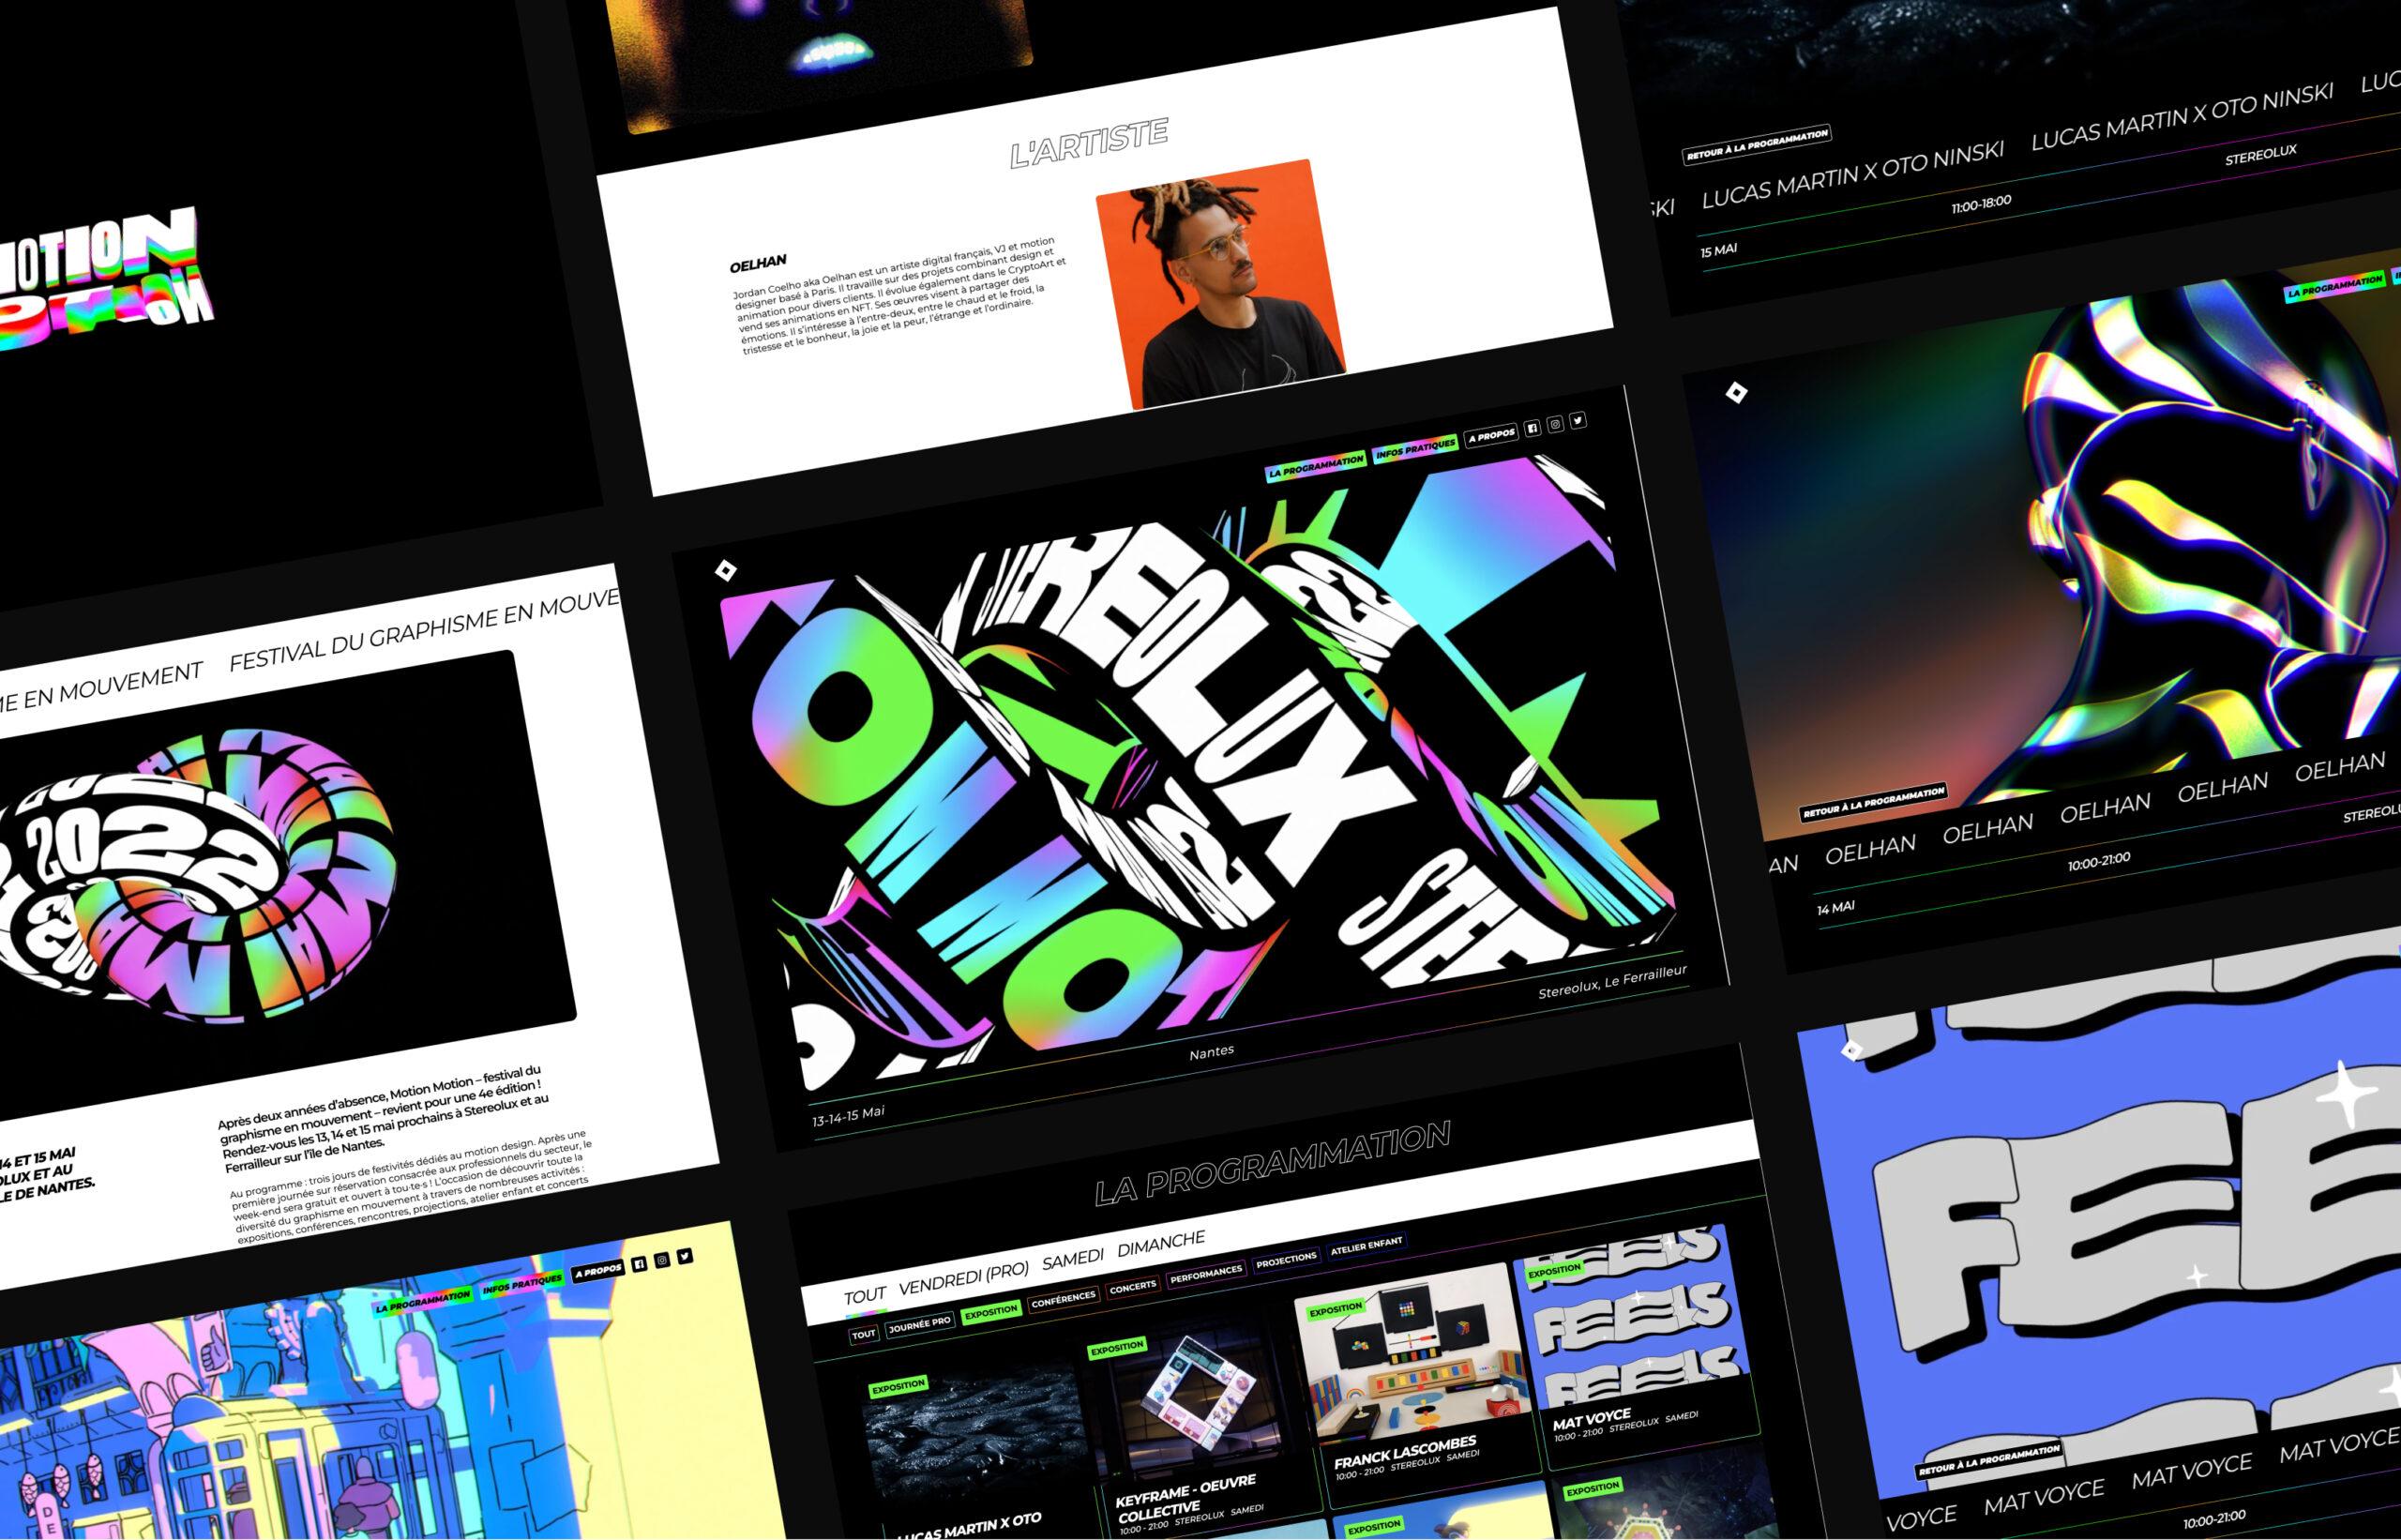Toggle the ATELIER ENFANT filter chip
This screenshot has width=2401, height=1540.
[x=1366, y=1246]
